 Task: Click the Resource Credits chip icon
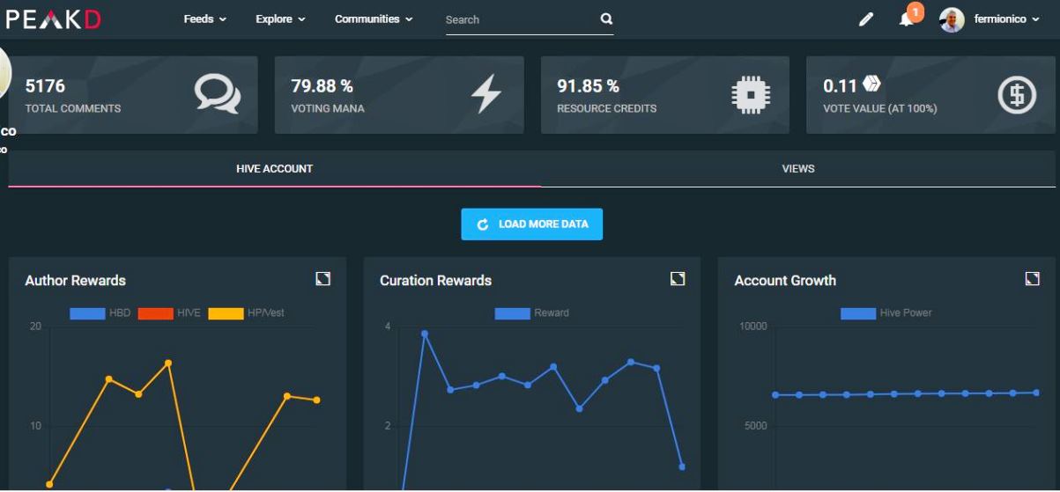tap(752, 95)
